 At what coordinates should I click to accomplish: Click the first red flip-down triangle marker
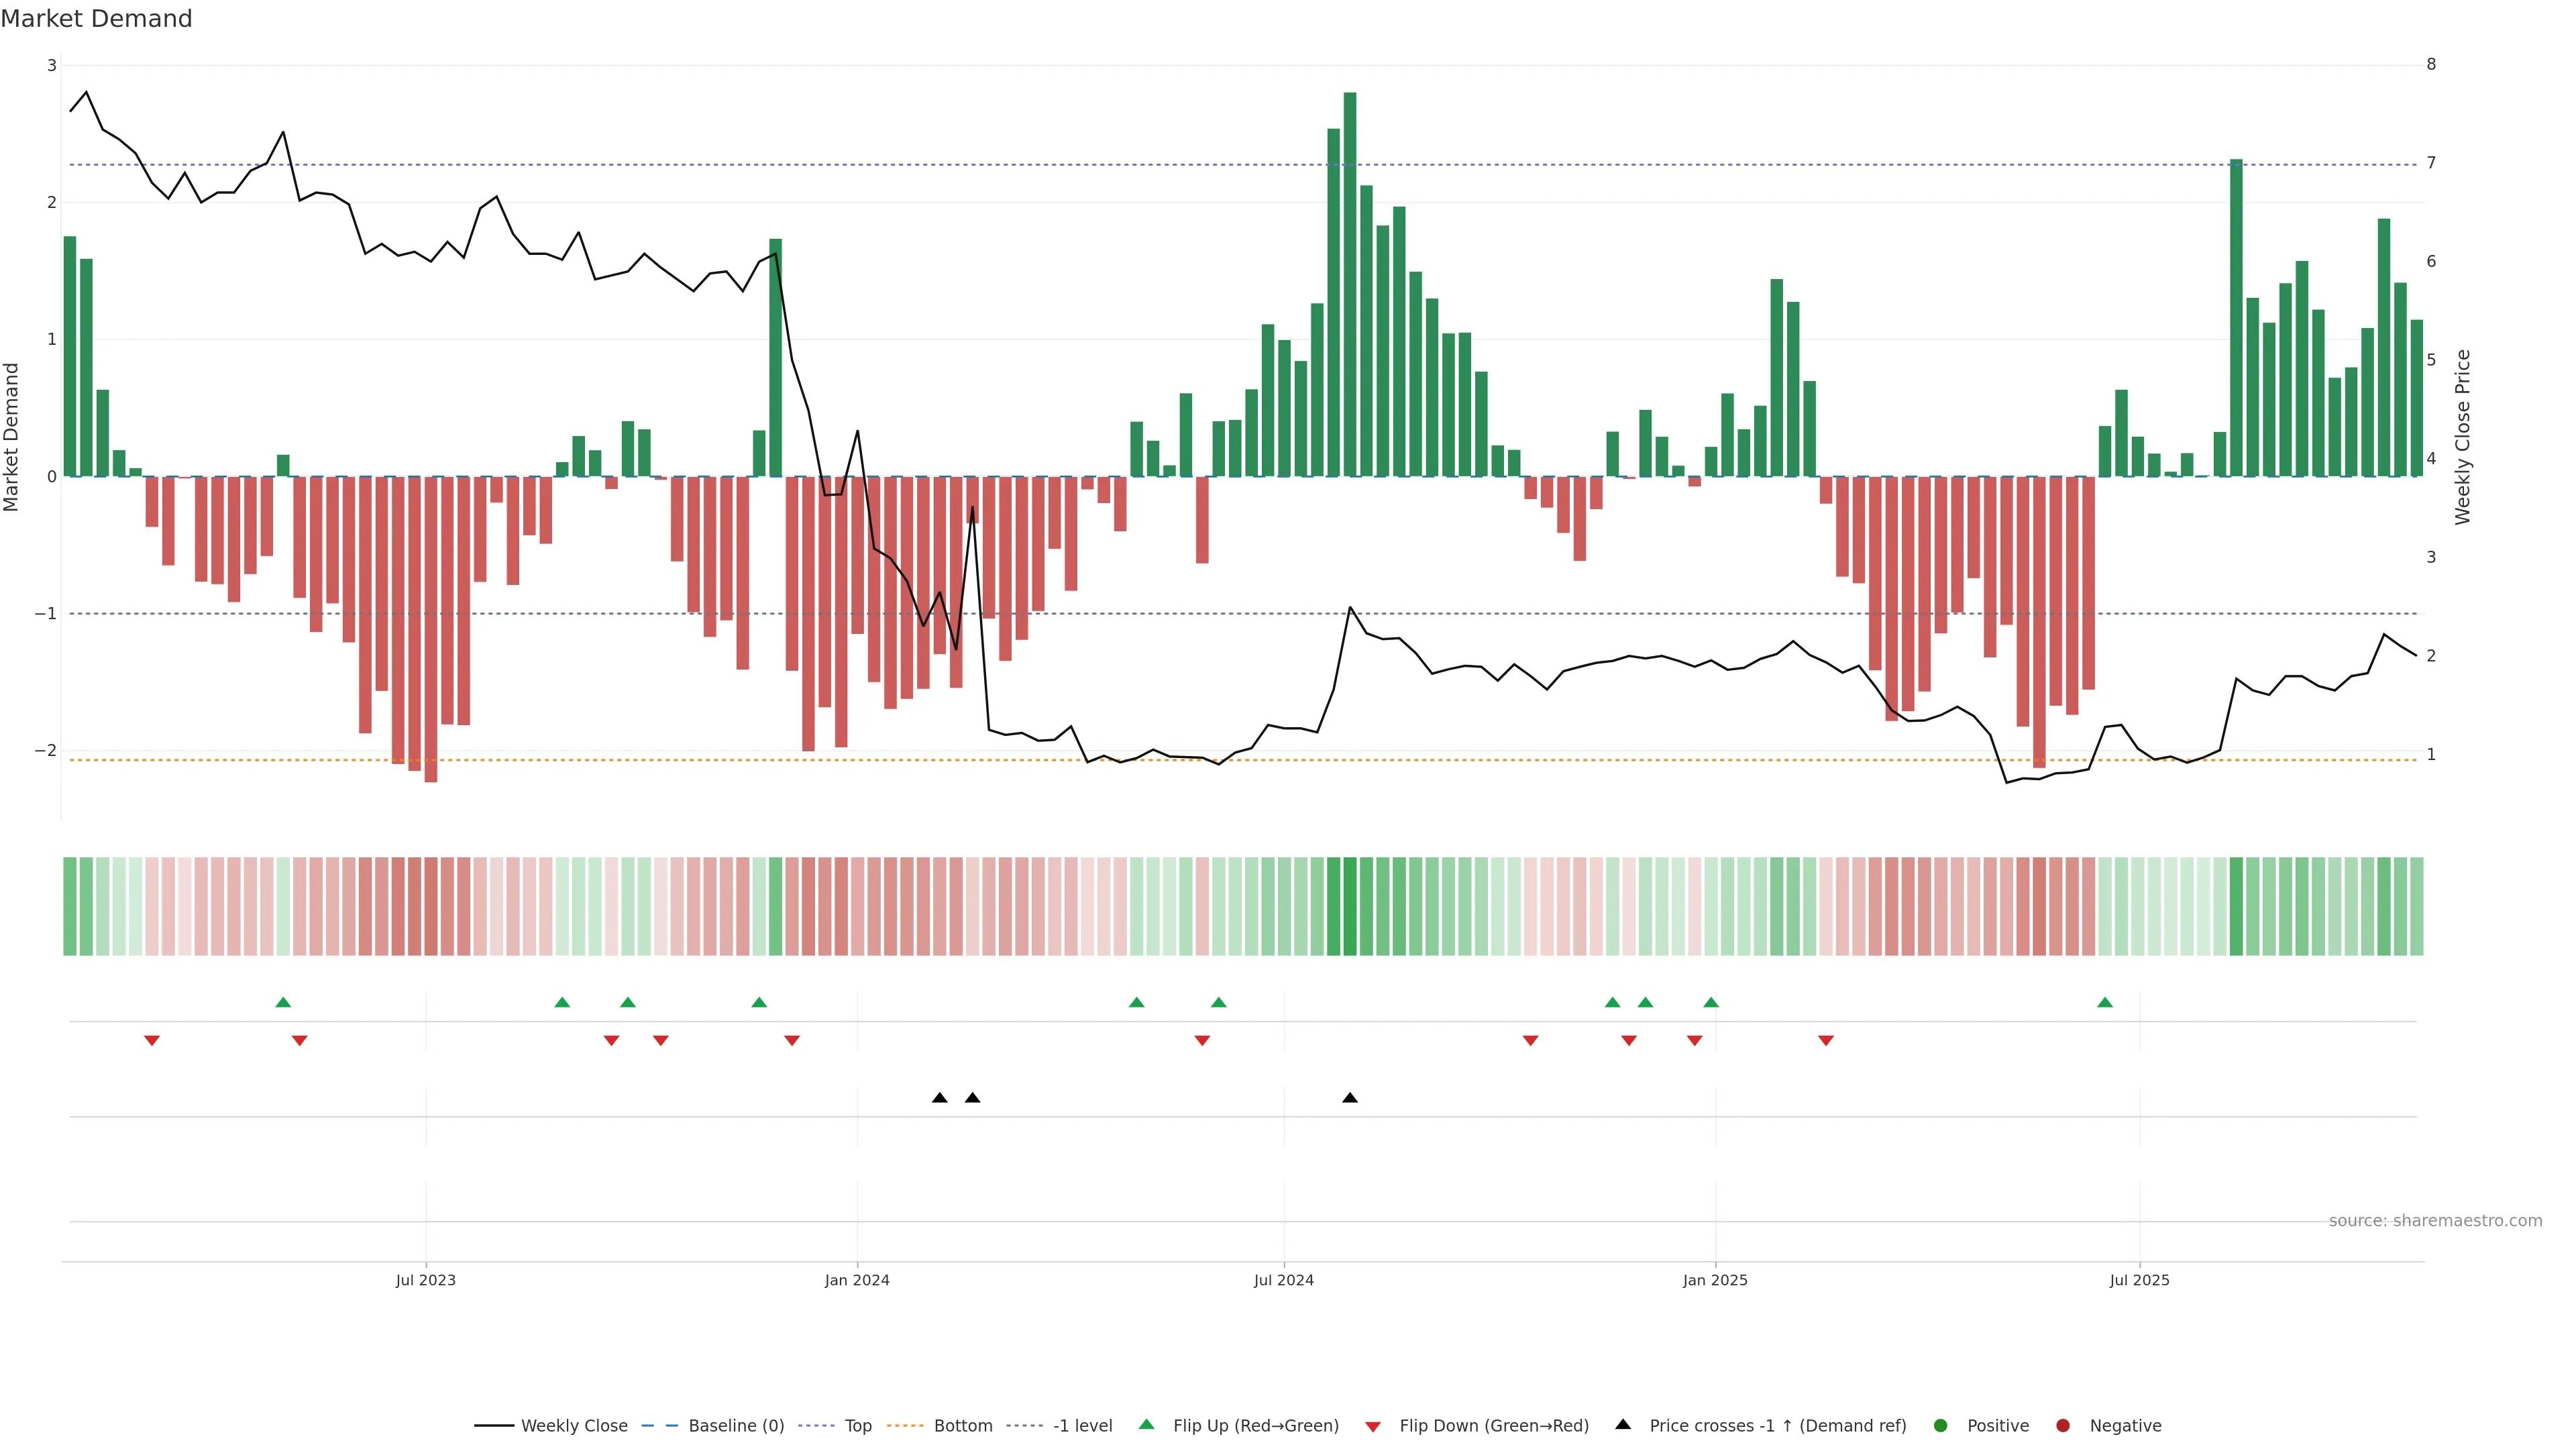pos(152,1041)
